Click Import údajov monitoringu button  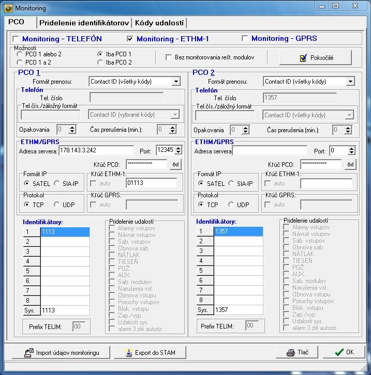tap(61, 352)
